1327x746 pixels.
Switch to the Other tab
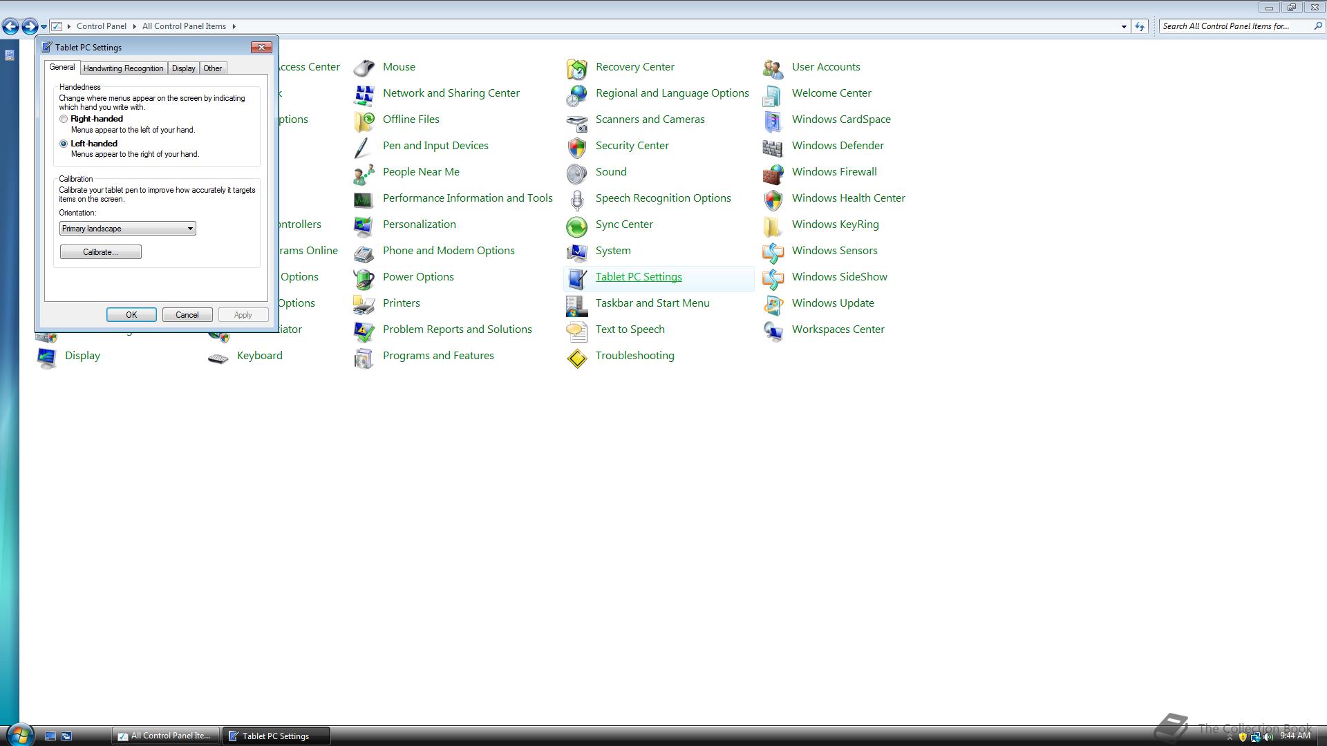point(213,68)
